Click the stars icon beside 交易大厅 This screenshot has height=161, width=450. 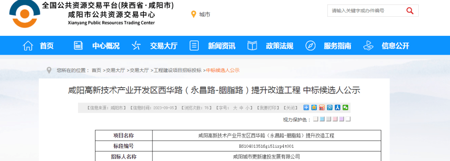click(136, 45)
